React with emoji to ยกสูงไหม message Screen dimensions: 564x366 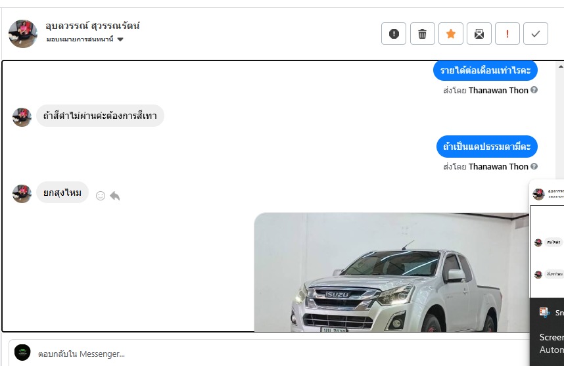(101, 196)
